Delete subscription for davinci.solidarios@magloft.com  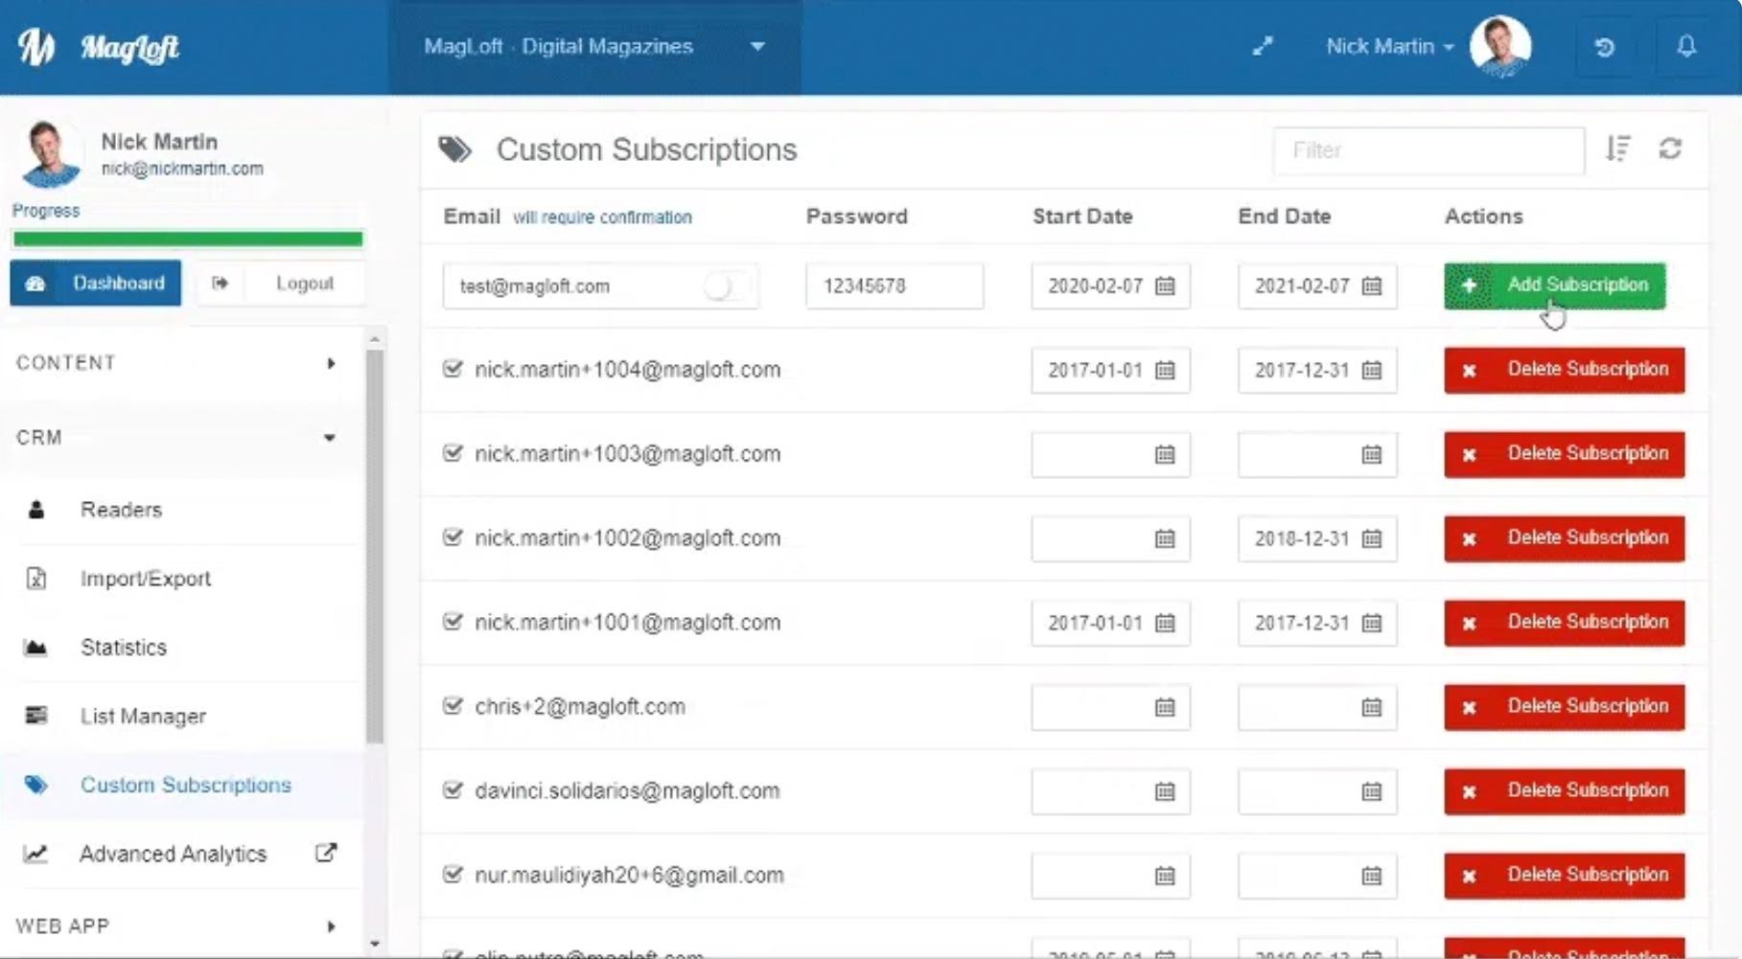(x=1564, y=791)
